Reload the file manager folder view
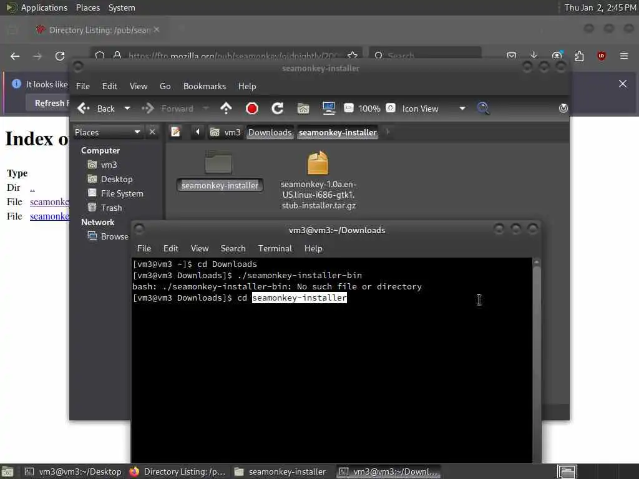The height and width of the screenshot is (479, 639). point(278,109)
